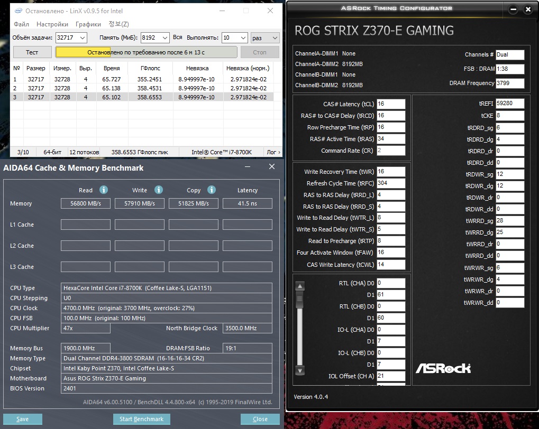Screen dimensions: 539x429
Task: Expand the Память (МиБ) dropdown
Action: tap(165, 38)
